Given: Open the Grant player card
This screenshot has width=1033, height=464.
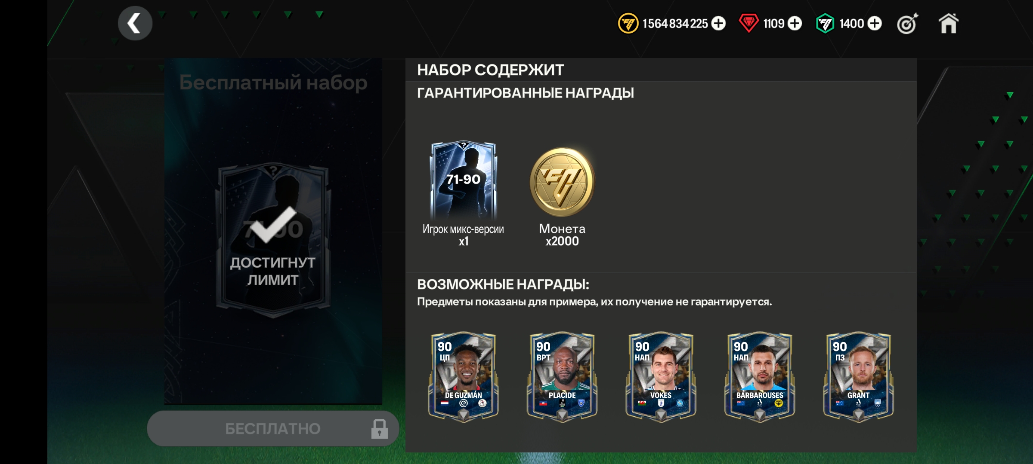Looking at the screenshot, I should click(858, 377).
